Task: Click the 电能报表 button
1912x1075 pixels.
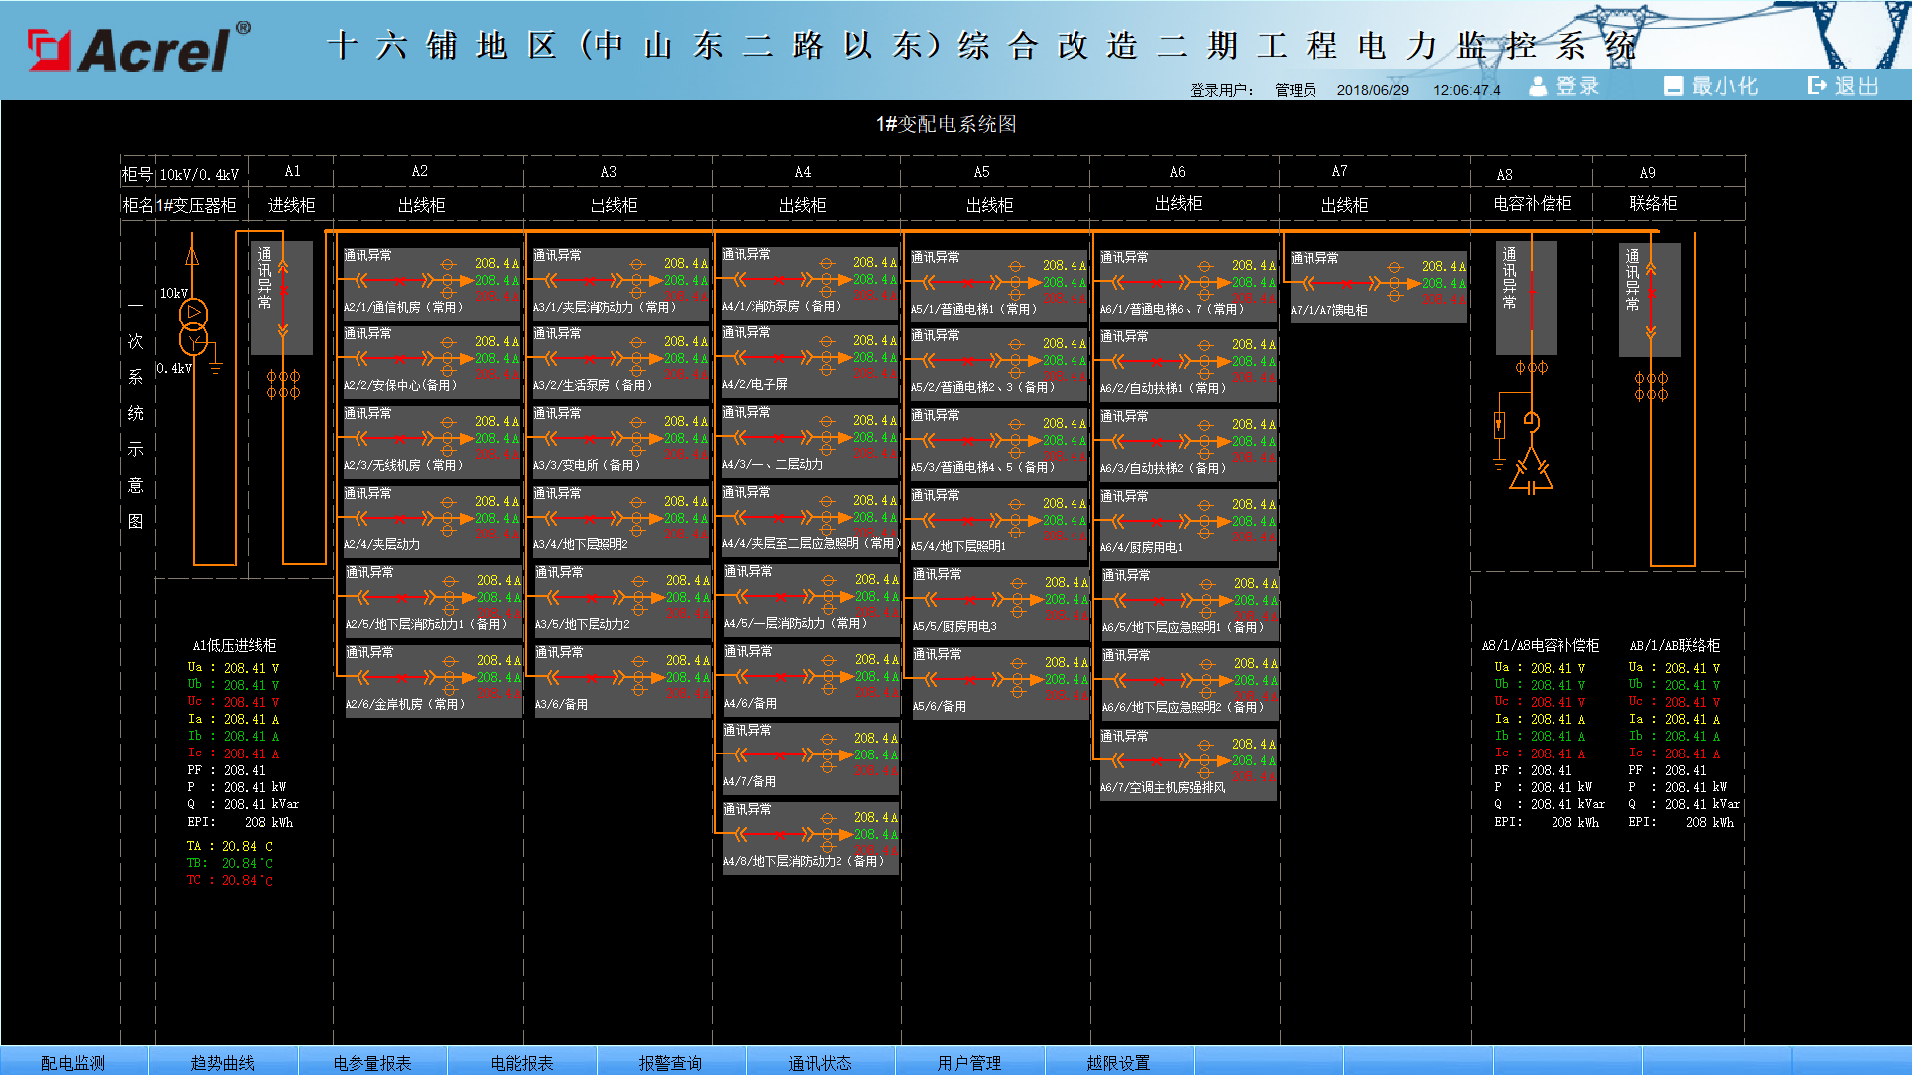Action: [x=521, y=1062]
